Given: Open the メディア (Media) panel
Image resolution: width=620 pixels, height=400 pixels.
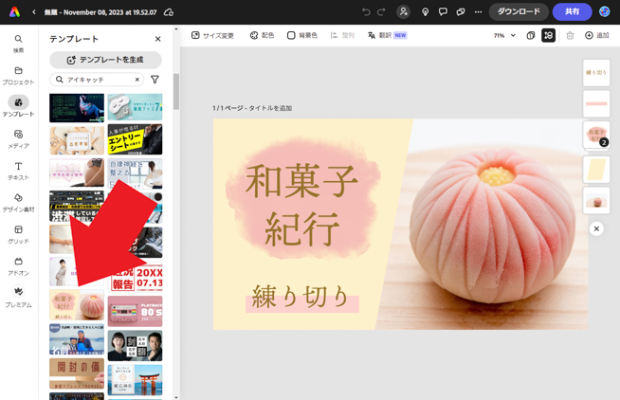Looking at the screenshot, I should pos(18,139).
